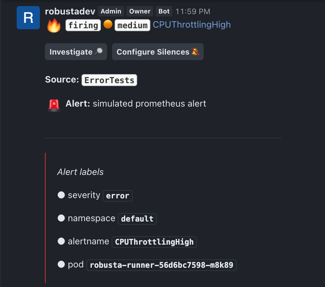Click the 11:59 PM message timestamp
Image resolution: width=325 pixels, height=287 pixels.
click(x=193, y=12)
